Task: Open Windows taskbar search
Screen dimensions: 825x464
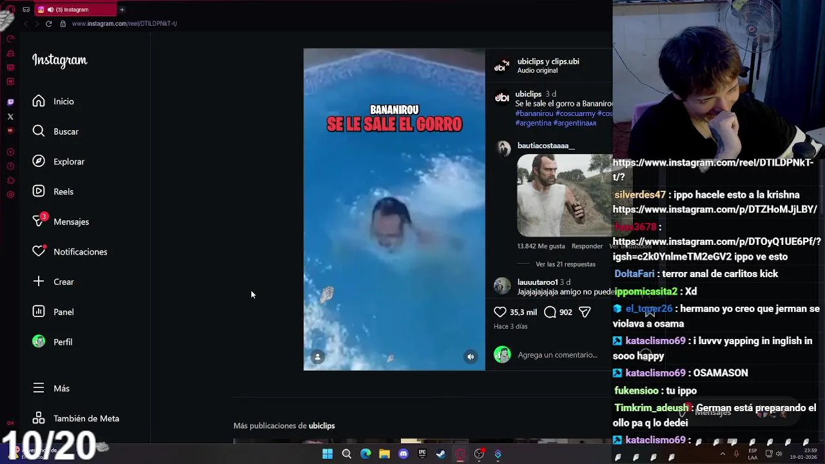Action: (x=347, y=454)
